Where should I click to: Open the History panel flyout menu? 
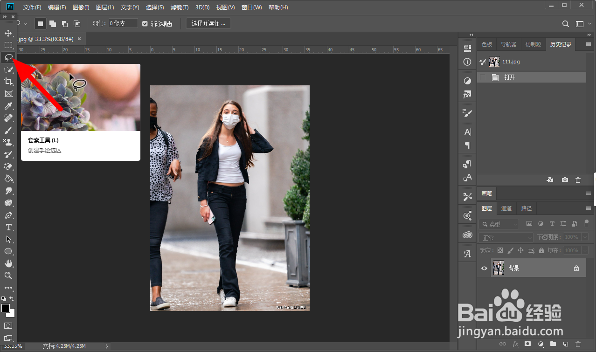(x=588, y=44)
